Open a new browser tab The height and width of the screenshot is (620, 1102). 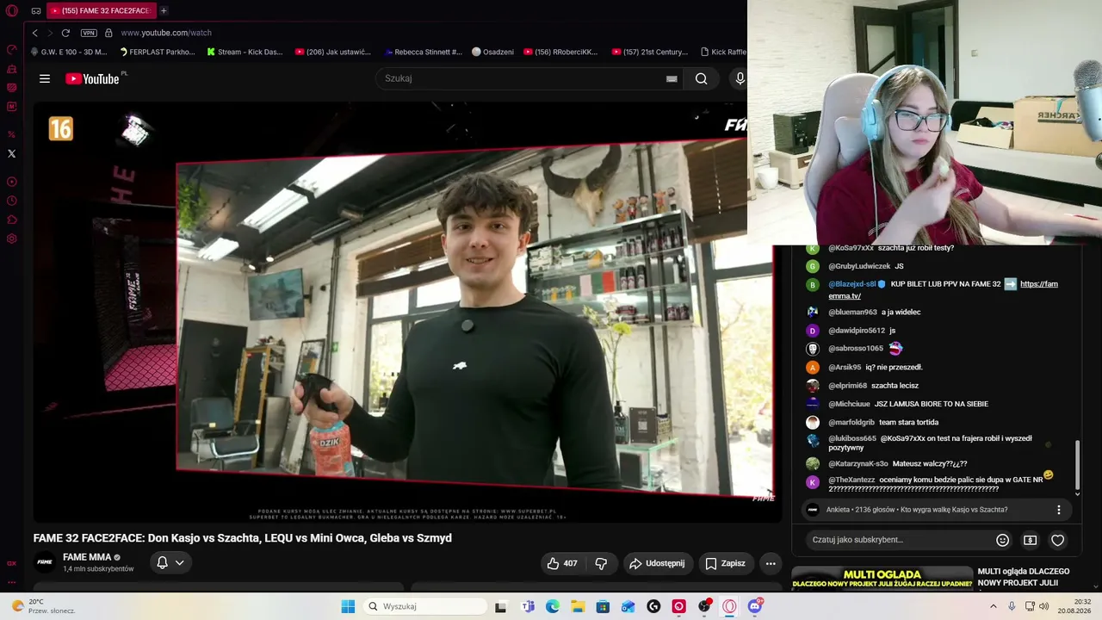click(164, 10)
